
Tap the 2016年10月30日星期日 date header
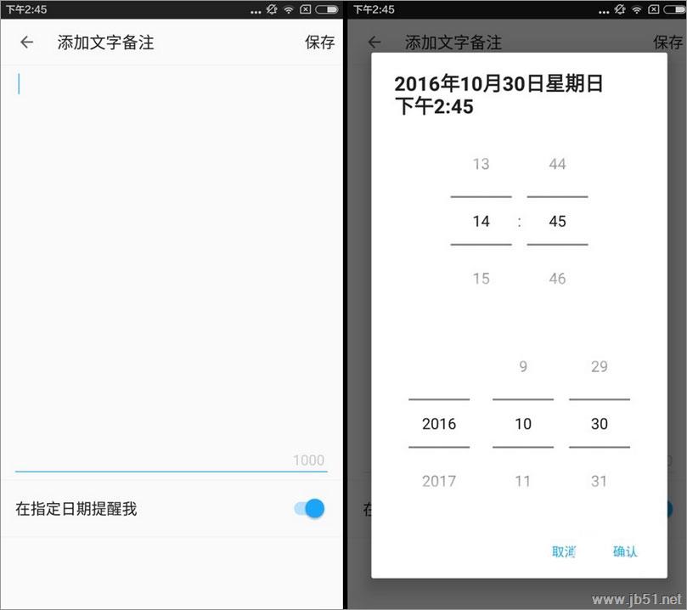(500, 83)
